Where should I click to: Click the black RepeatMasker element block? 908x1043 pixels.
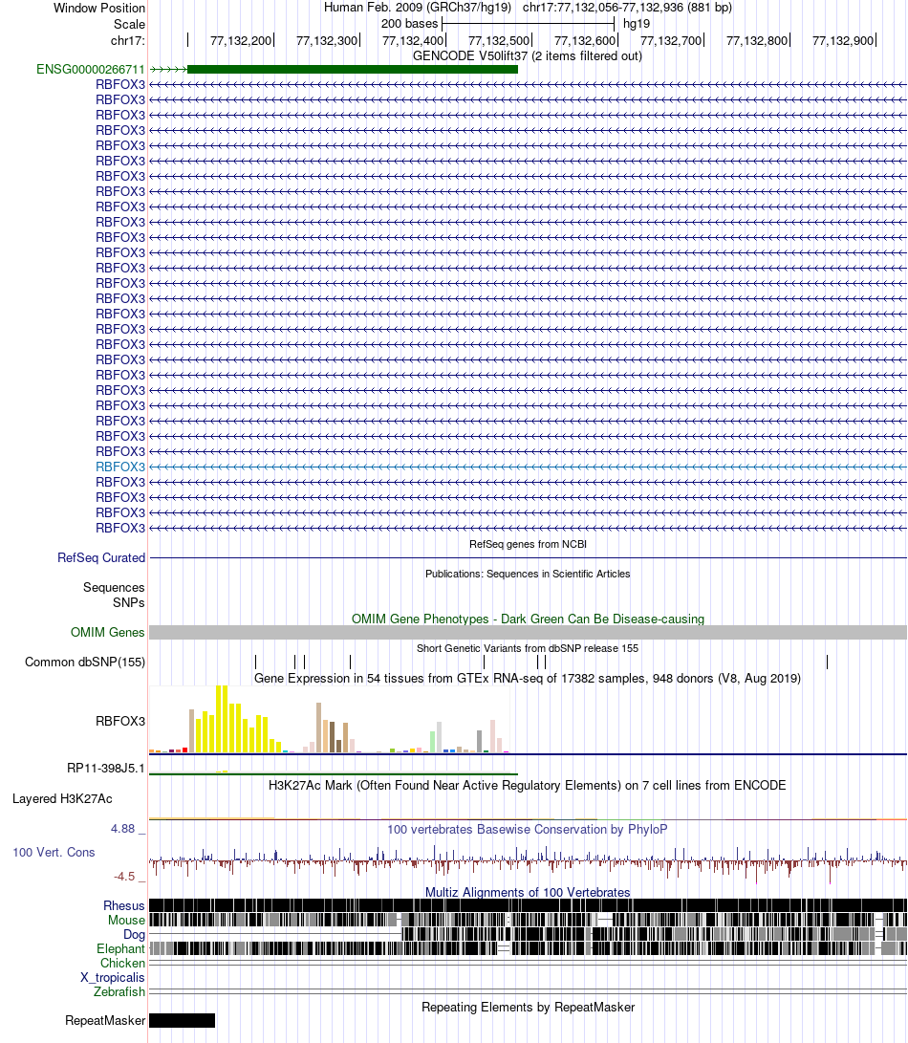point(182,1020)
